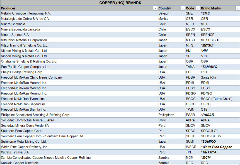
Task: Select the ESOX code cell
Action: tap(193, 29)
